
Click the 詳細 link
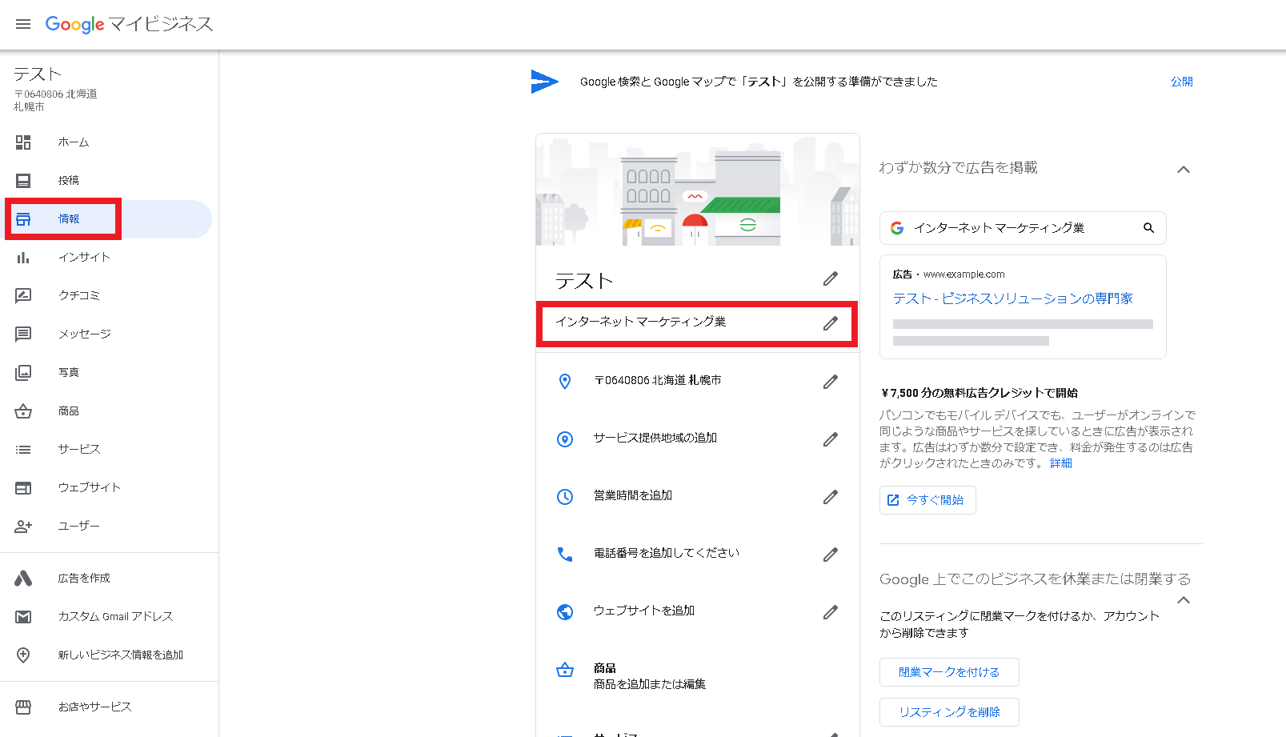1061,463
